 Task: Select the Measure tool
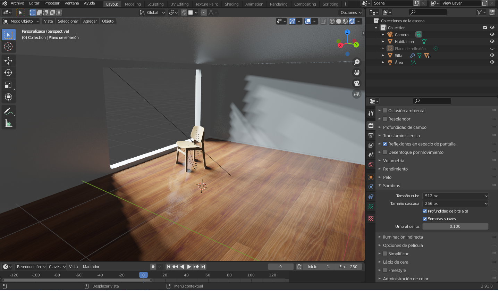pyautogui.click(x=8, y=123)
